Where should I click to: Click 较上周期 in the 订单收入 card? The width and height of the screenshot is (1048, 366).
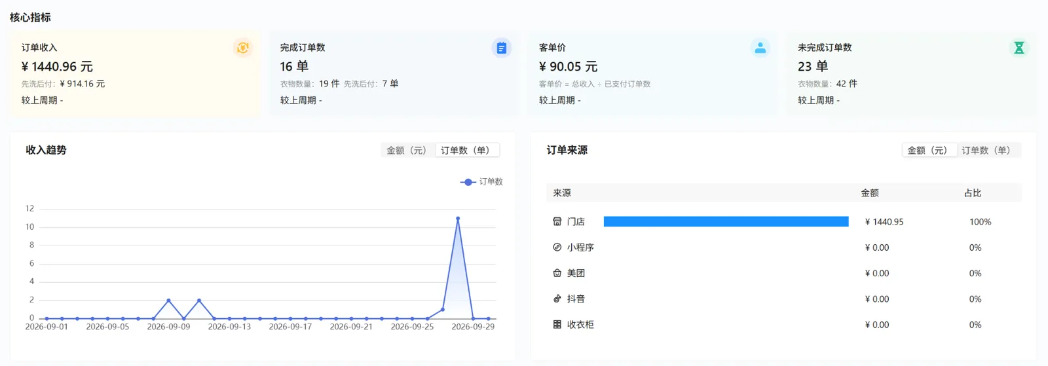click(x=42, y=100)
